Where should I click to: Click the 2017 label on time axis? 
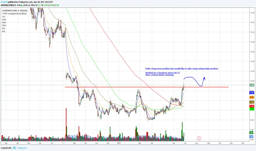[x=119, y=143]
